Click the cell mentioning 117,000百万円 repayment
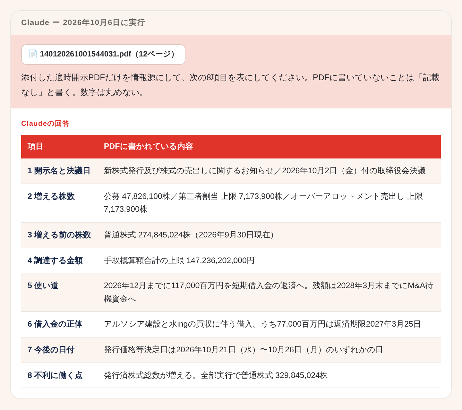Image resolution: width=462 pixels, height=410 pixels. (x=269, y=292)
